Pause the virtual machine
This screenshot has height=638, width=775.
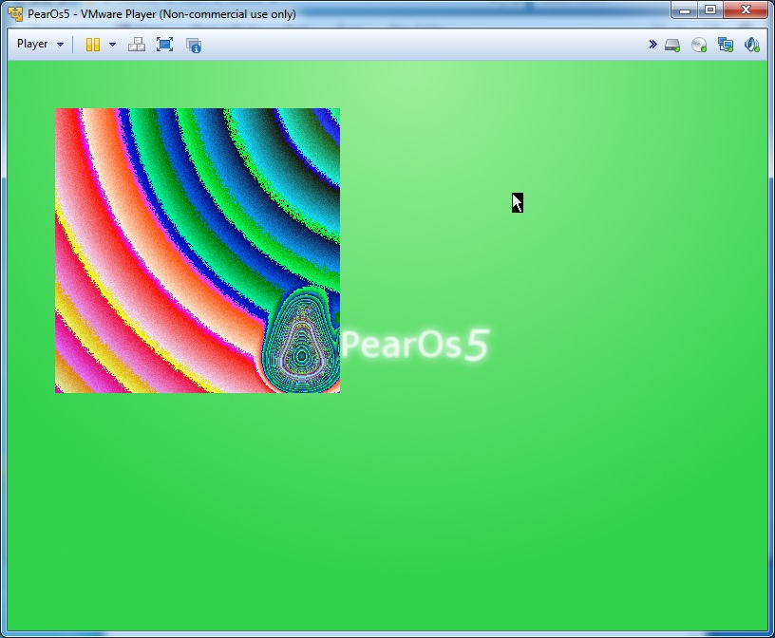click(93, 45)
